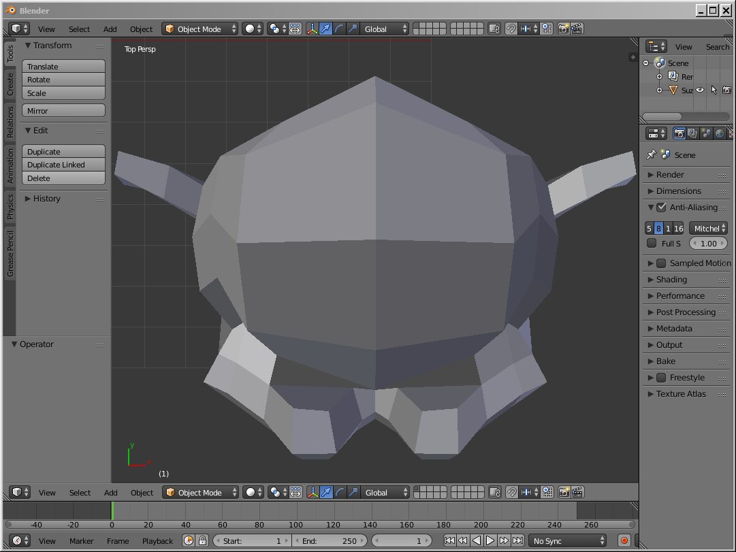The width and height of the screenshot is (736, 552).
Task: Enable the Sampled Motion Blur checkbox
Action: pos(661,263)
